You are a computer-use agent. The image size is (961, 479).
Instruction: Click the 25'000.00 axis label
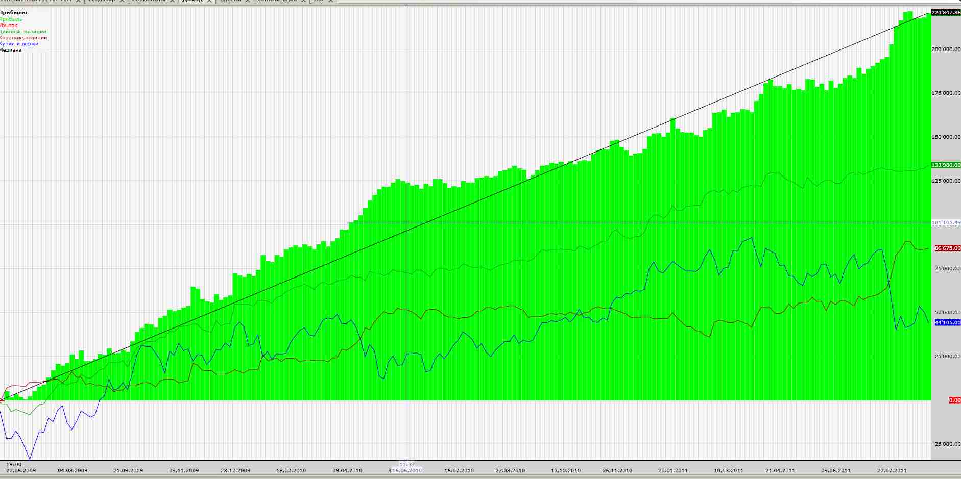coord(947,357)
